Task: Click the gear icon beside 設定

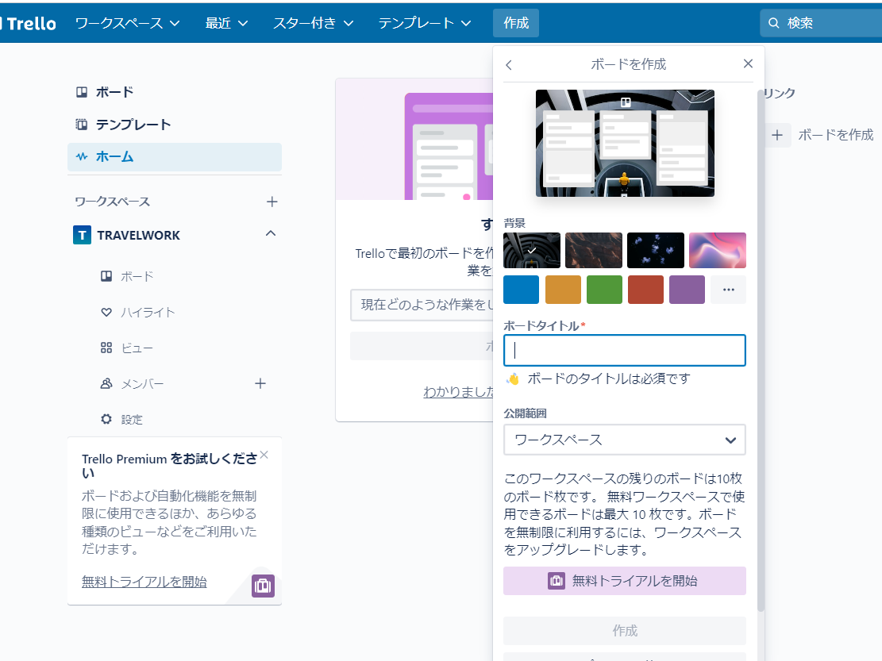Action: pyautogui.click(x=106, y=419)
